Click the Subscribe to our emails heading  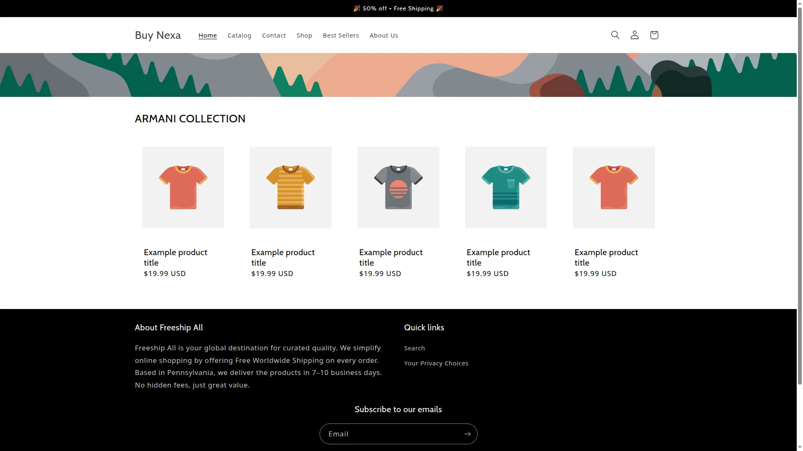pyautogui.click(x=398, y=410)
